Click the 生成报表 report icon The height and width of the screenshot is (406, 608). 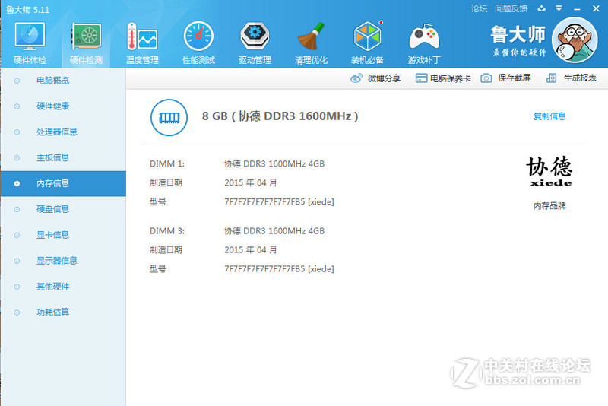click(x=552, y=78)
